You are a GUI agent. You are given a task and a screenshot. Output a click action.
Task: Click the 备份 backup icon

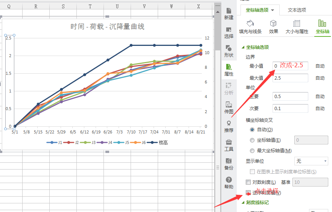[x=228, y=164]
